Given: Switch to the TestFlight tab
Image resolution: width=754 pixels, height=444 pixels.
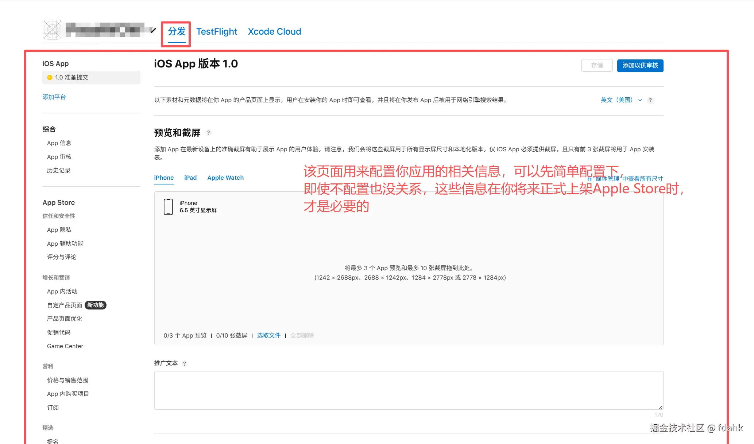Looking at the screenshot, I should tap(217, 32).
